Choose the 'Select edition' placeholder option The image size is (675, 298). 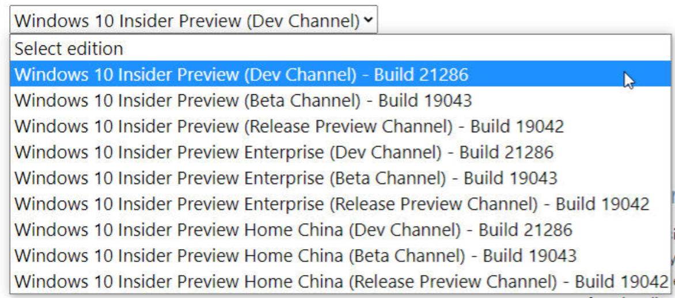point(69,49)
